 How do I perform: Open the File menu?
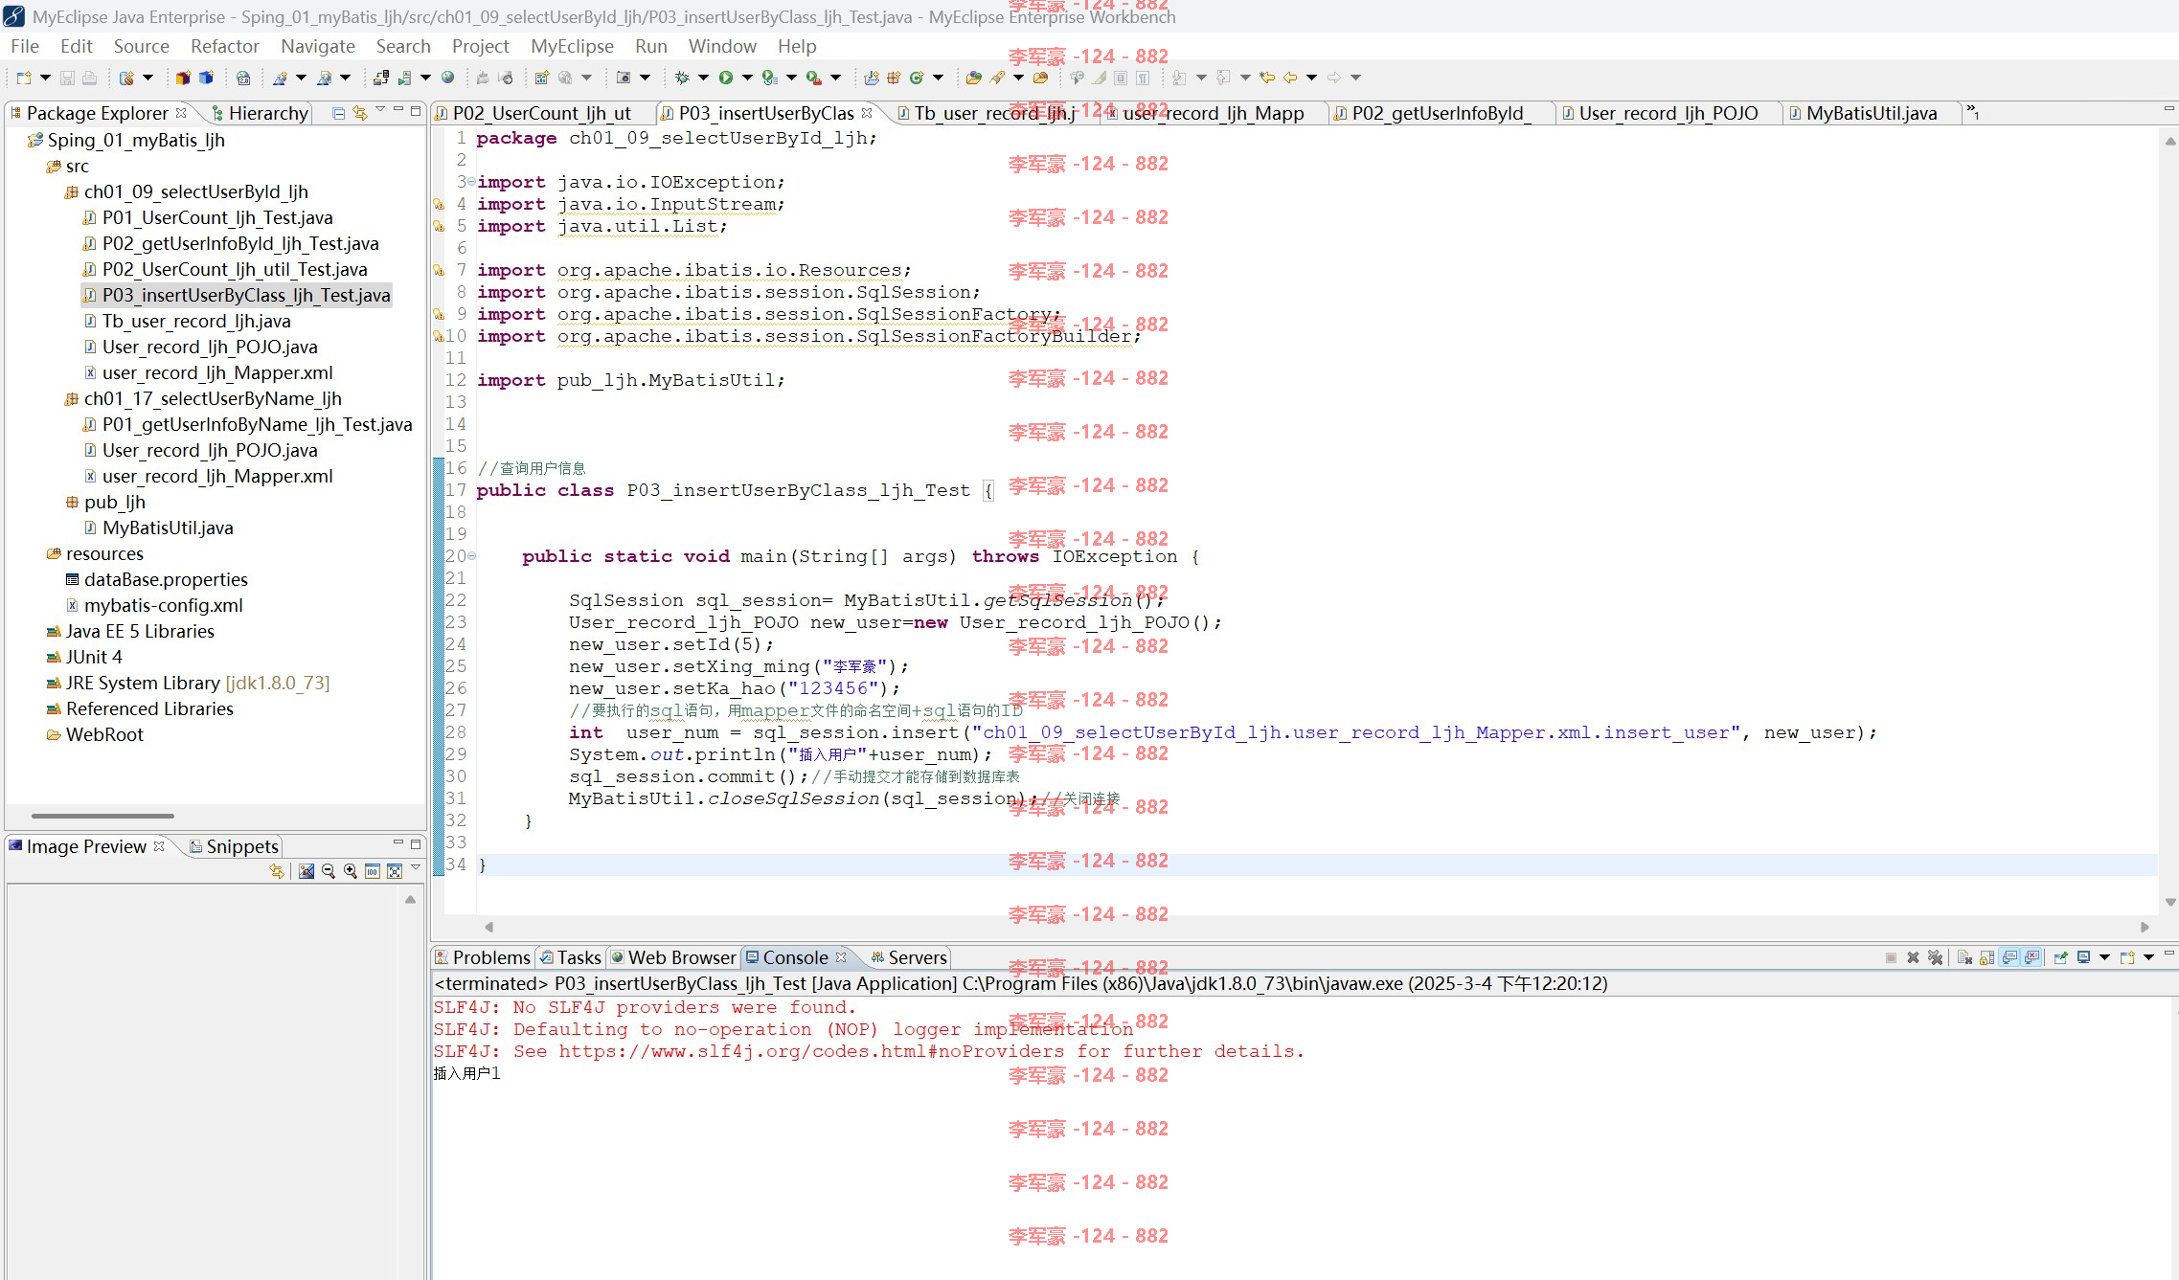coord(25,46)
